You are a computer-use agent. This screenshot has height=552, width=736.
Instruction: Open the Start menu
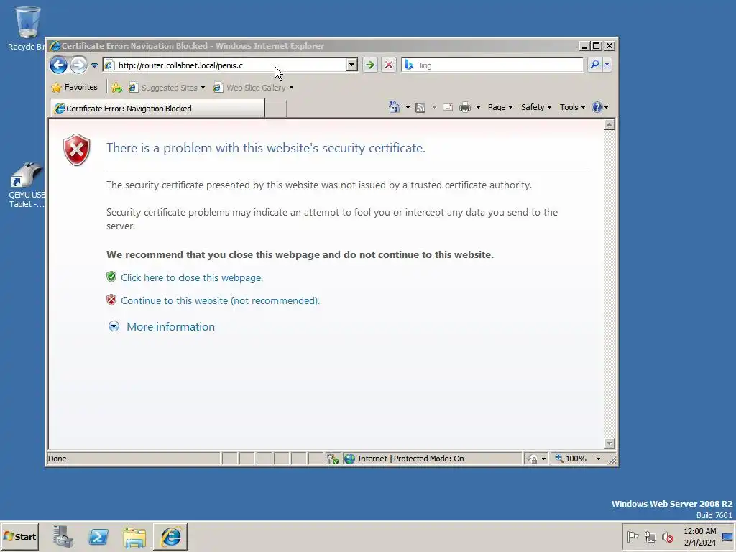[19, 536]
